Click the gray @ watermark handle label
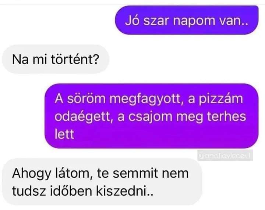The image size is (265, 210). 225,155
